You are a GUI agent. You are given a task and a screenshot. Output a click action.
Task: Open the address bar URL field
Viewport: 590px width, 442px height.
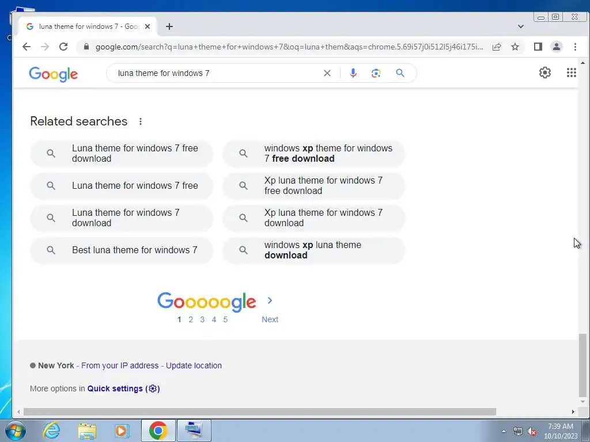[x=289, y=47]
